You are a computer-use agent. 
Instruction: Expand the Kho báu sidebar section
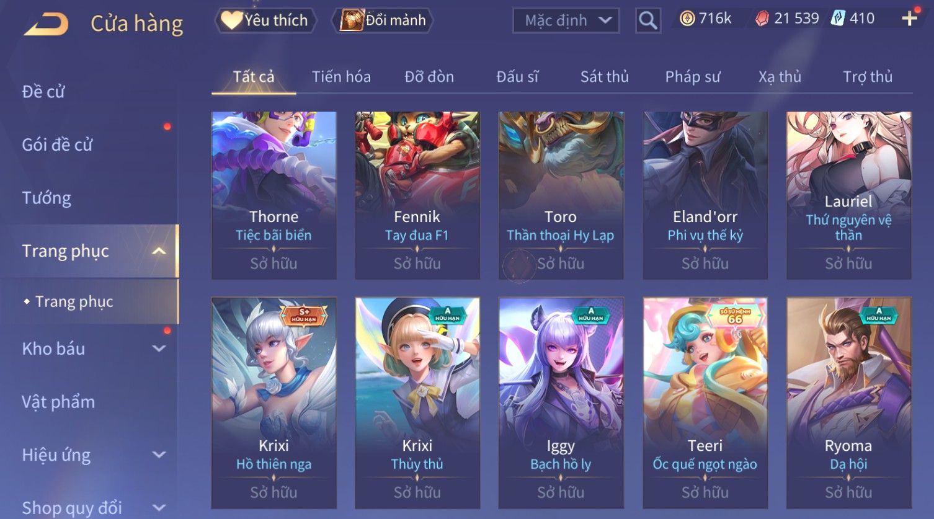[159, 348]
